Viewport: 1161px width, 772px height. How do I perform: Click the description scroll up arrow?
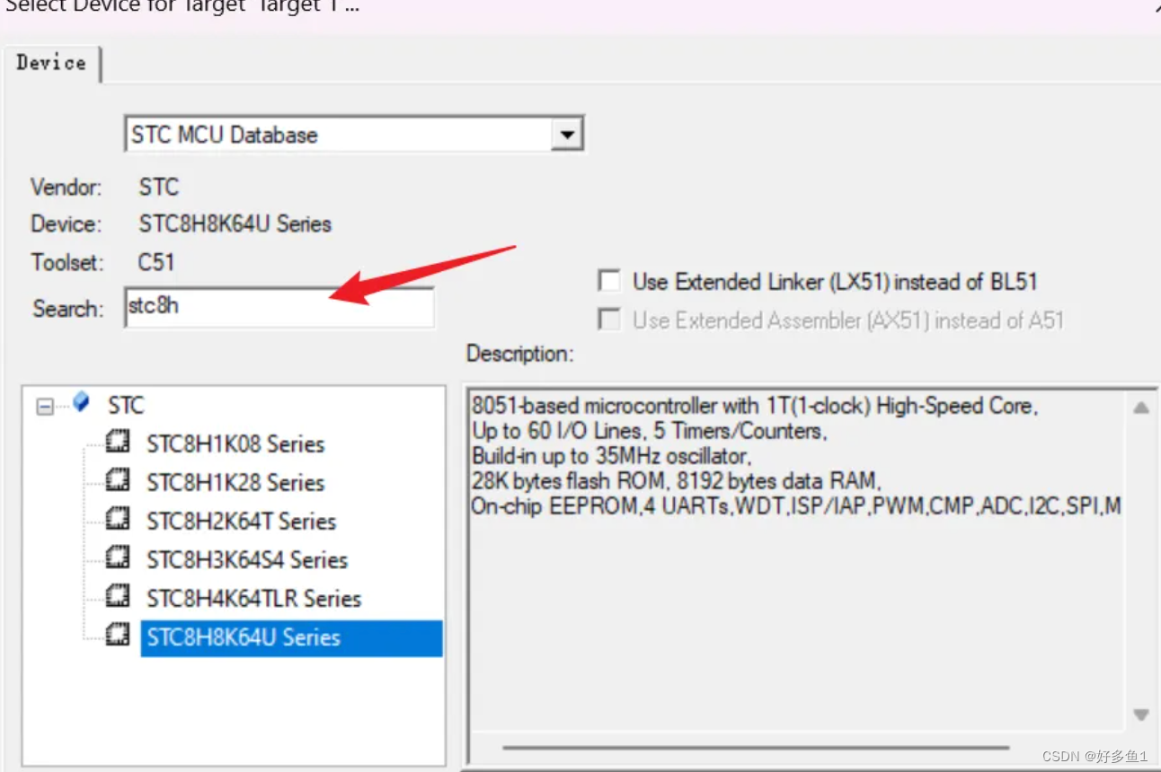[x=1141, y=408]
